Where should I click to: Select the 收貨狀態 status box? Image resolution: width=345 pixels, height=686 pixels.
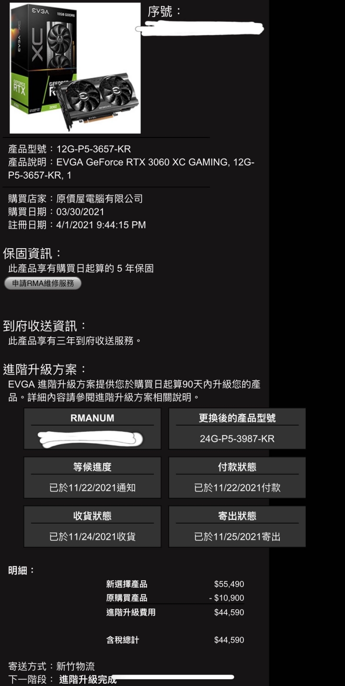click(x=92, y=526)
